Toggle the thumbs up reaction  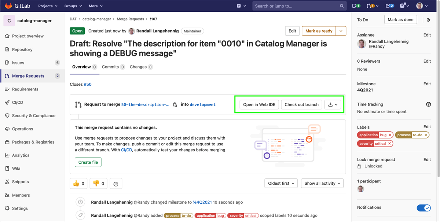pos(78,183)
